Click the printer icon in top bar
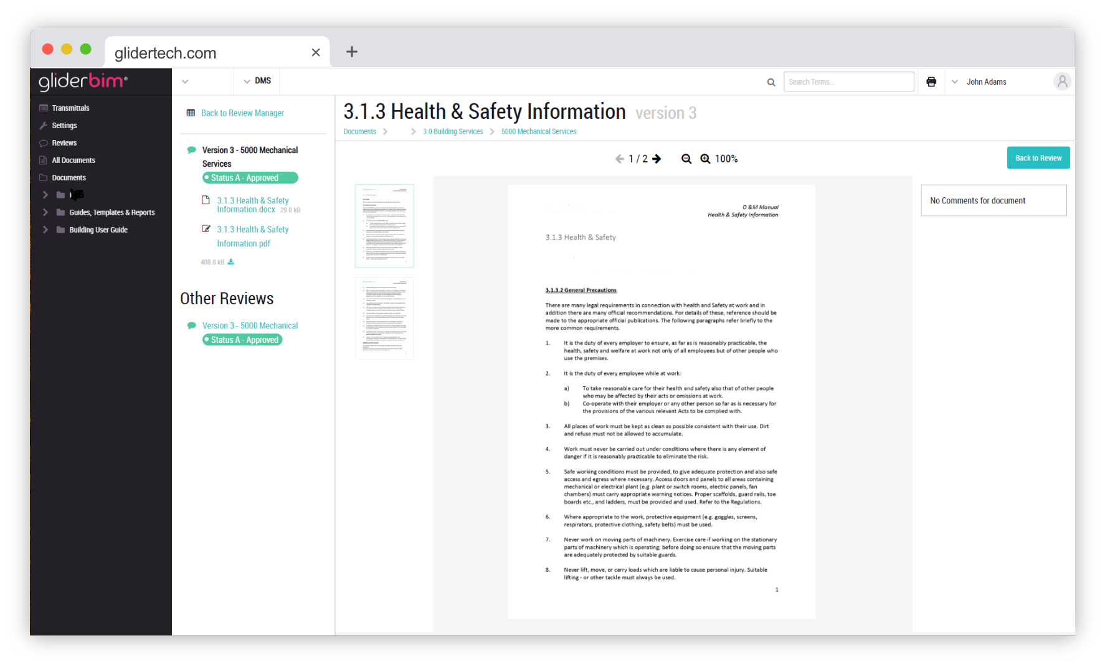The height and width of the screenshot is (667, 1105). click(x=931, y=82)
